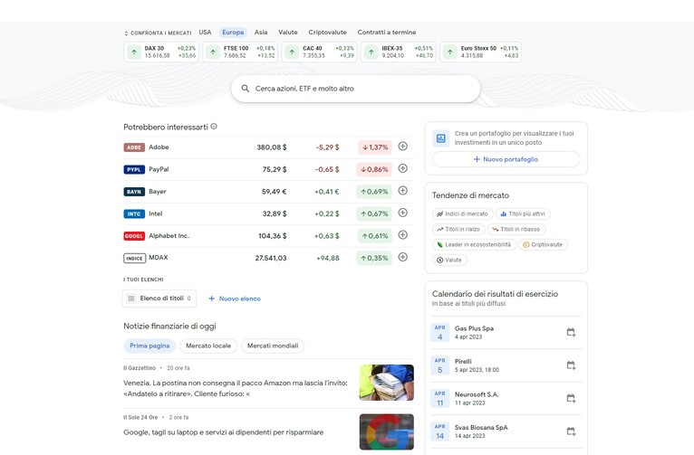694x455 pixels.
Task: Open the CAC 40 index card
Action: pyautogui.click(x=320, y=52)
